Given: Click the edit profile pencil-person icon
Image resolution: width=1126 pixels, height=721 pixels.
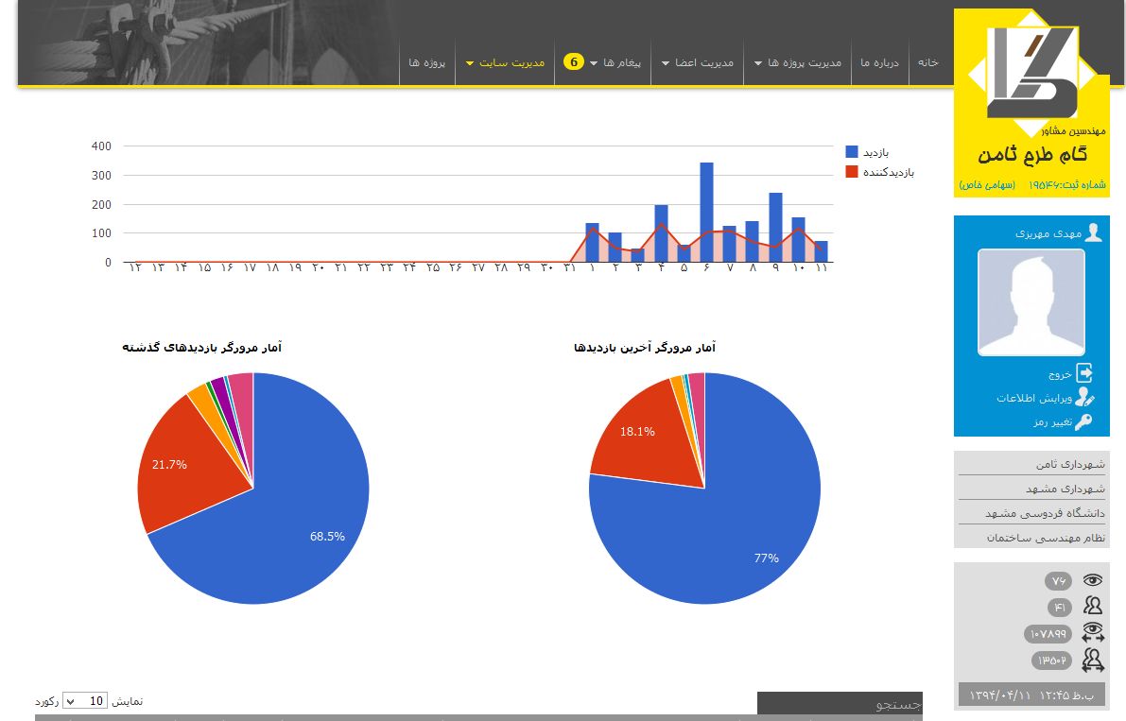Looking at the screenshot, I should pos(1084,398).
